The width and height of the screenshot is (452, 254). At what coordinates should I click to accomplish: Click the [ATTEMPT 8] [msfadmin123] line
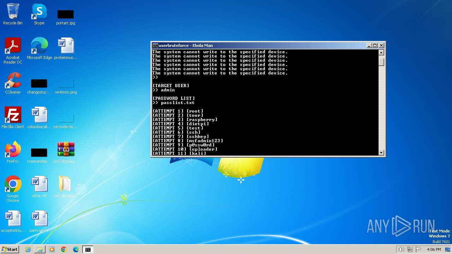click(x=188, y=141)
